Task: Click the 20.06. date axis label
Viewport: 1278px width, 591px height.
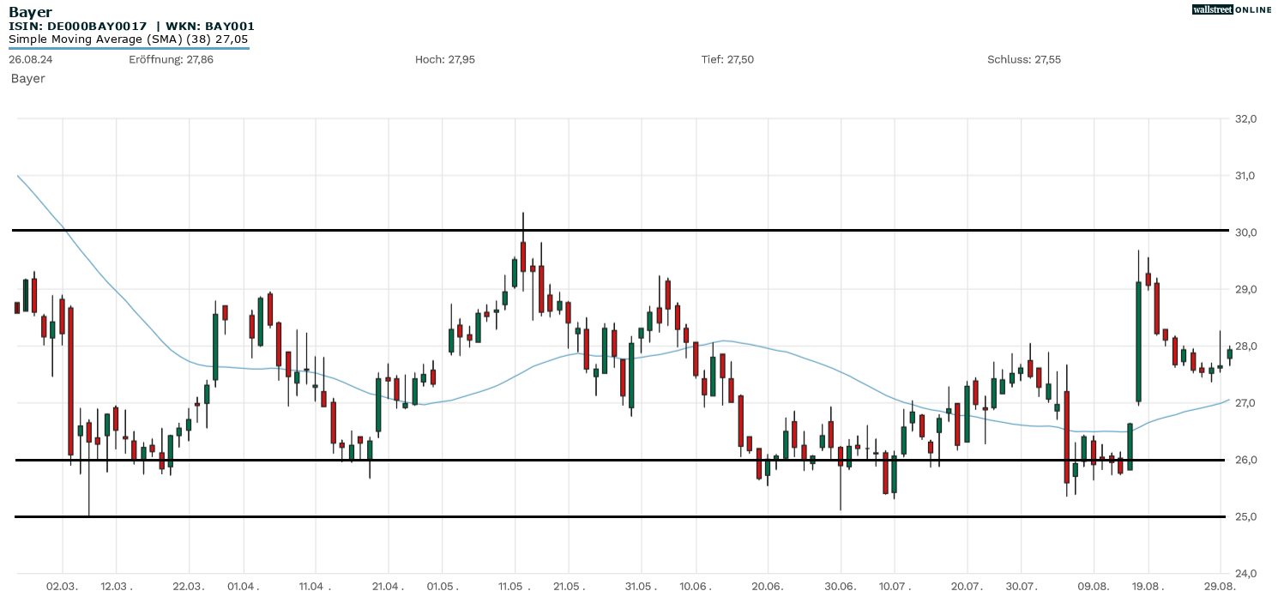Action: point(767,585)
